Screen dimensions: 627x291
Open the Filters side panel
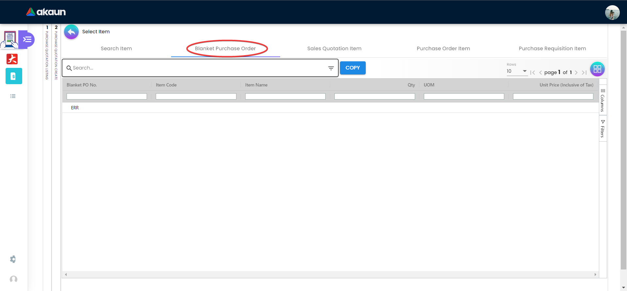click(x=603, y=129)
